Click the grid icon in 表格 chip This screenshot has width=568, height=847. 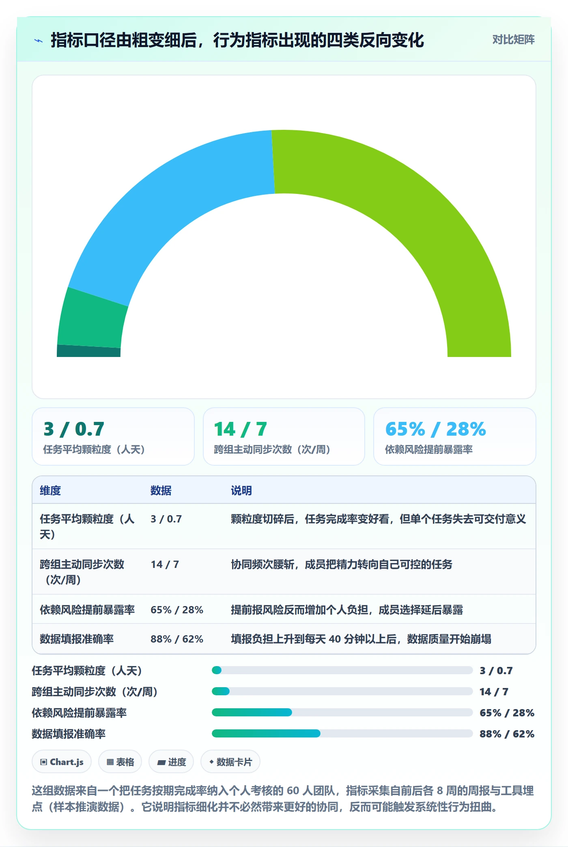(x=110, y=762)
